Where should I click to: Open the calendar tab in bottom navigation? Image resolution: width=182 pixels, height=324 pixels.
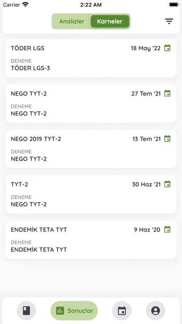pyautogui.click(x=122, y=310)
